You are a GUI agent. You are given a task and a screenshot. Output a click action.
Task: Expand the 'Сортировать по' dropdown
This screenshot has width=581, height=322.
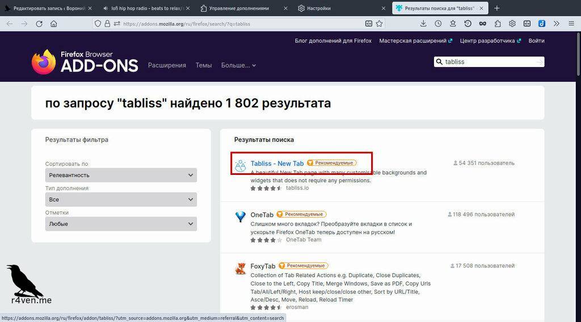coord(121,175)
